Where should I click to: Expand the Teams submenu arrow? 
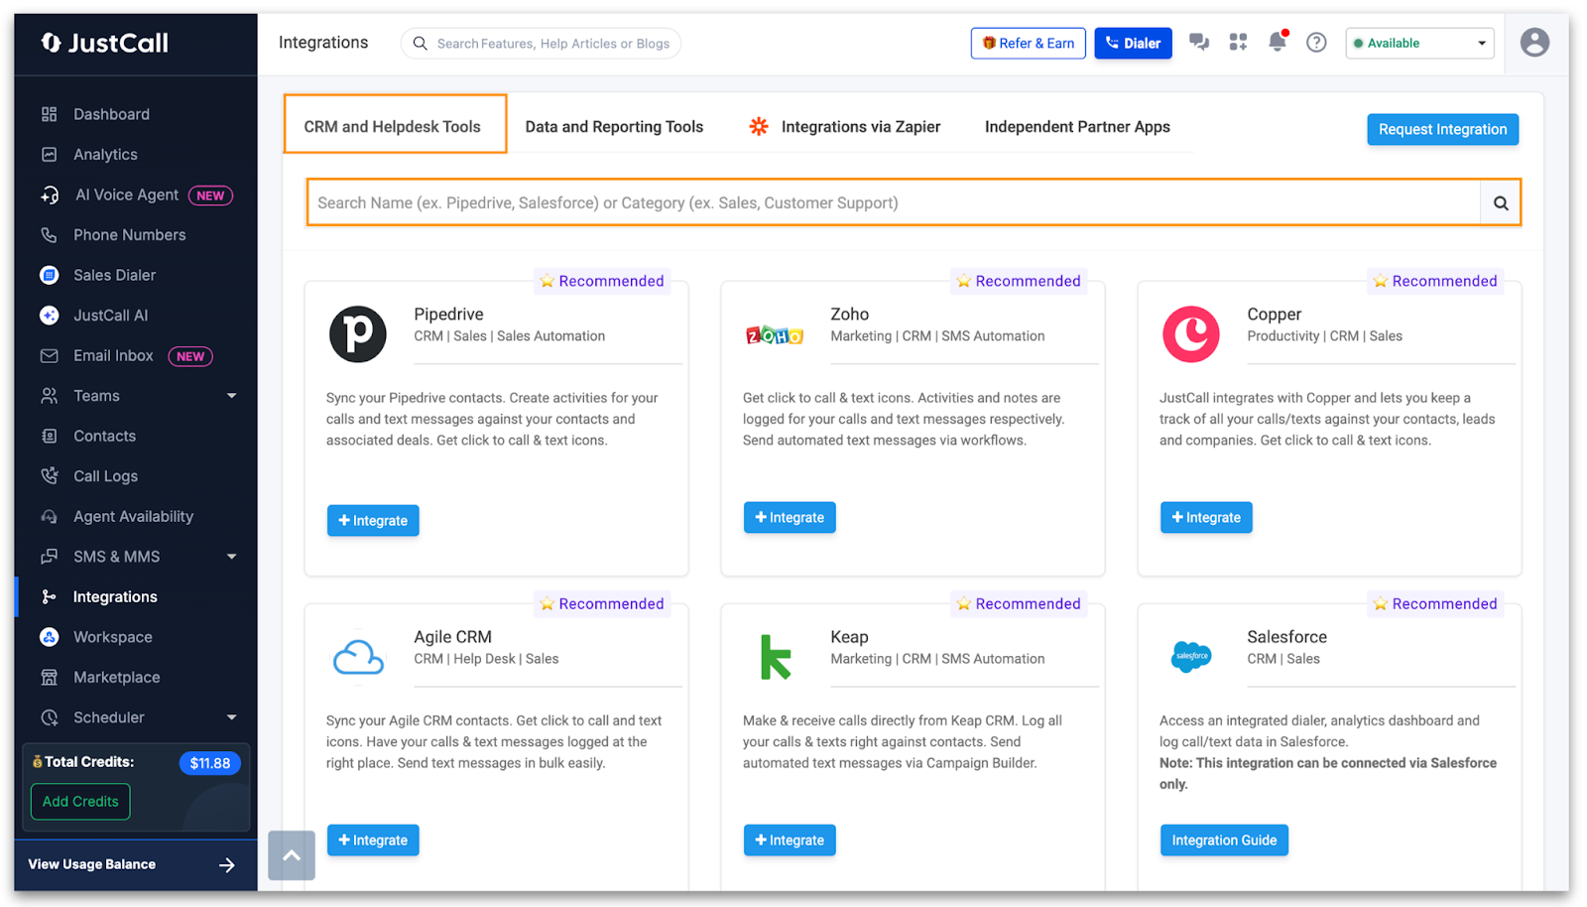coord(231,396)
